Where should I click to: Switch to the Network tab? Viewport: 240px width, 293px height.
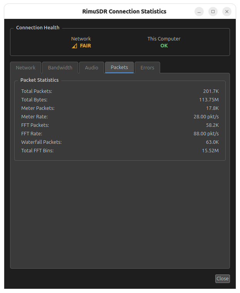[25, 67]
